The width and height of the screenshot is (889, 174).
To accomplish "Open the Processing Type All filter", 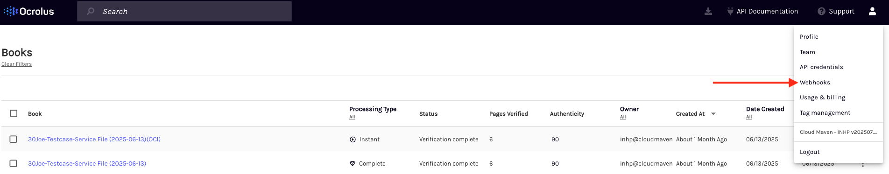I will coord(352,117).
